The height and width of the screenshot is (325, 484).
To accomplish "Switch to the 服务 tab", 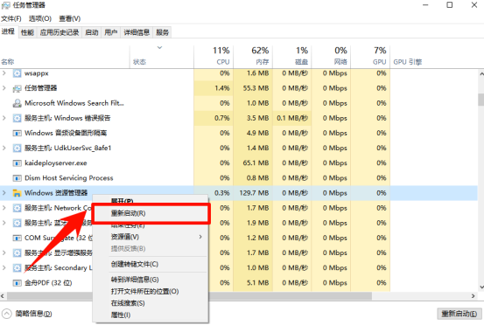I will (163, 32).
